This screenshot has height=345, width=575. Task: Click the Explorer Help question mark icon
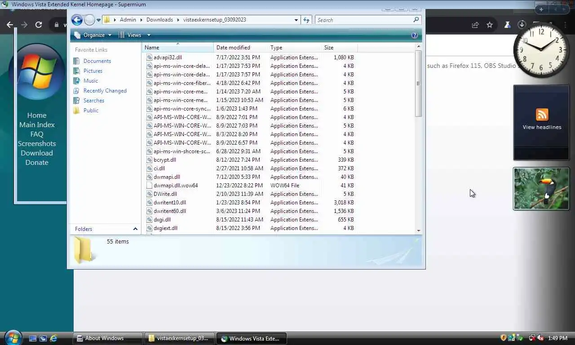(414, 35)
